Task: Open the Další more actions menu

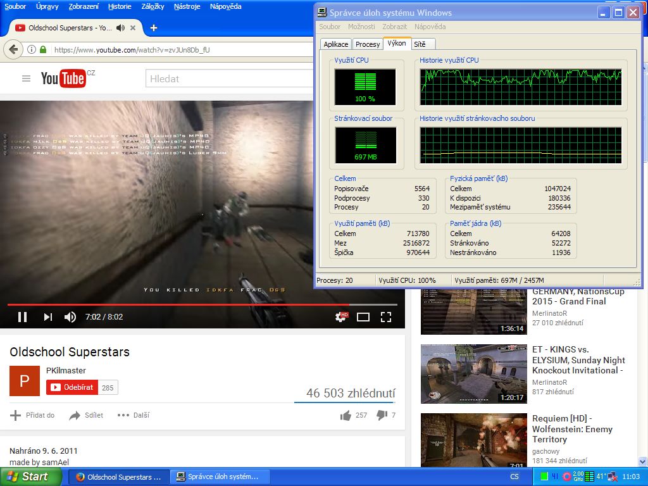Action: 134,415
